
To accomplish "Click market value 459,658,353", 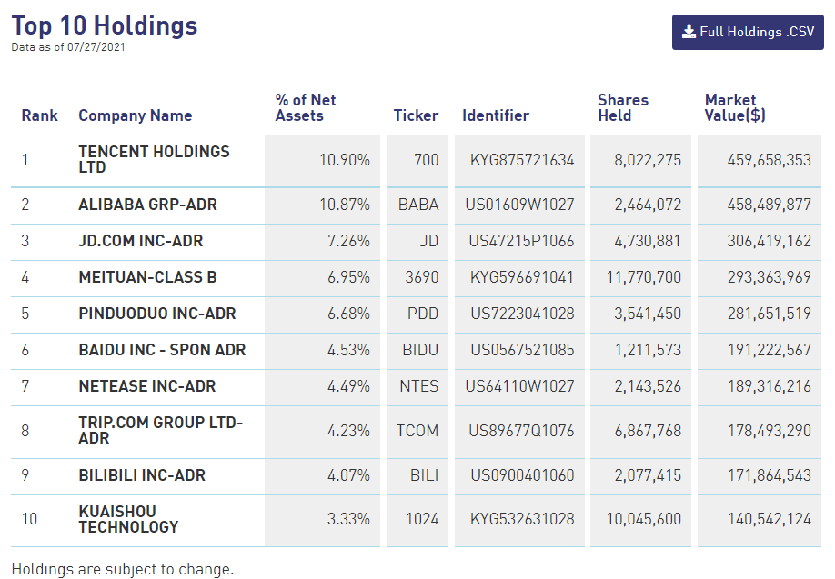I will 769,160.
